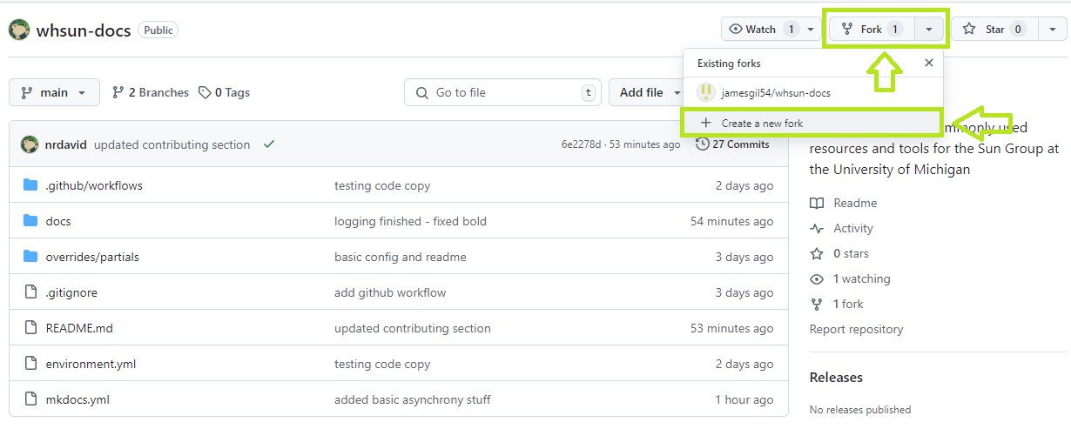
Task: Open the main branch selector
Action: (54, 92)
